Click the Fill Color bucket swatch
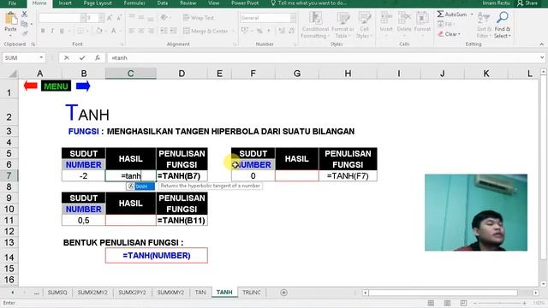Screen dimensions: 548x308 (x=99, y=31)
